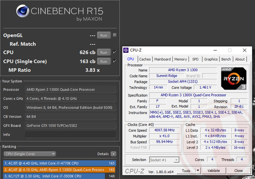This screenshot has width=255, height=179.
Task: Click the Instructions list in CPU-Z
Action: click(x=198, y=115)
